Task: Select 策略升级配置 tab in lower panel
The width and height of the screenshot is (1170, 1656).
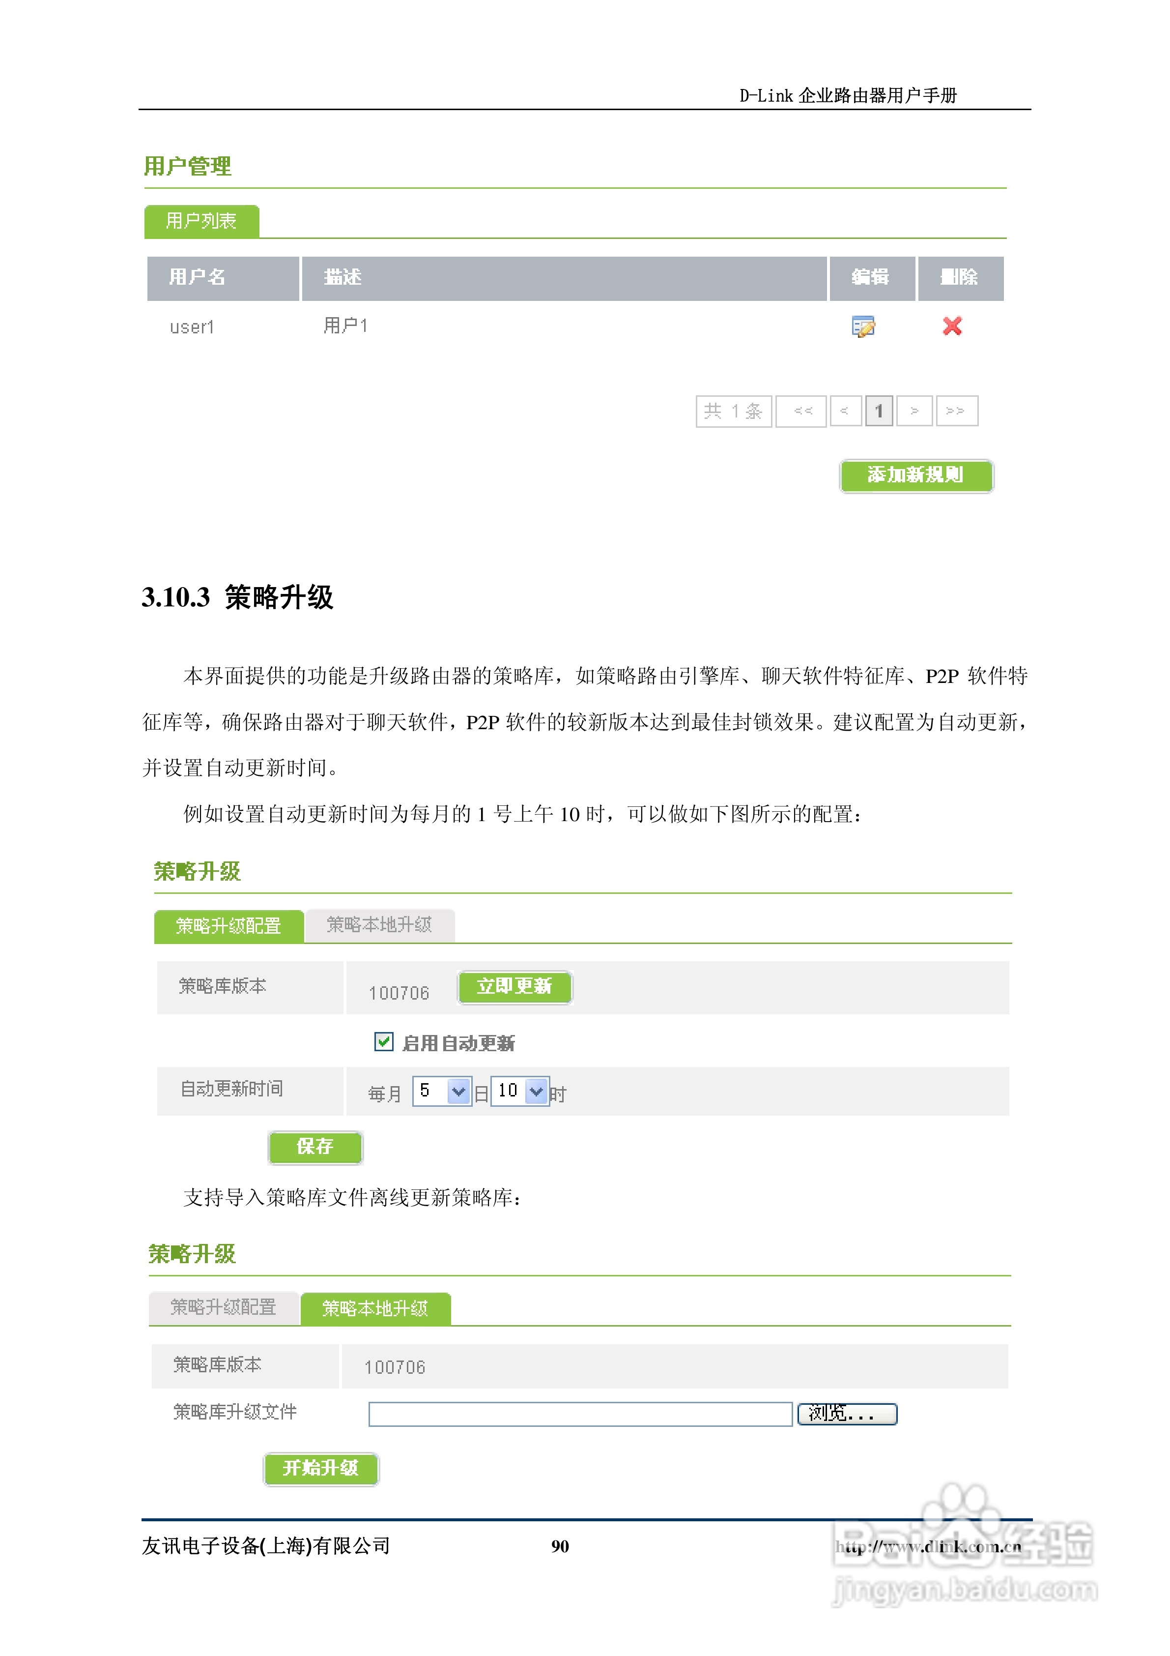Action: [224, 1307]
